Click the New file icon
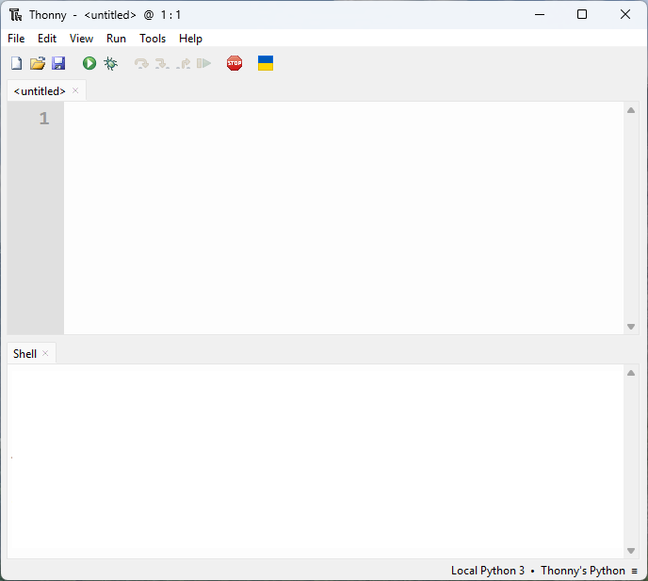 coord(16,63)
